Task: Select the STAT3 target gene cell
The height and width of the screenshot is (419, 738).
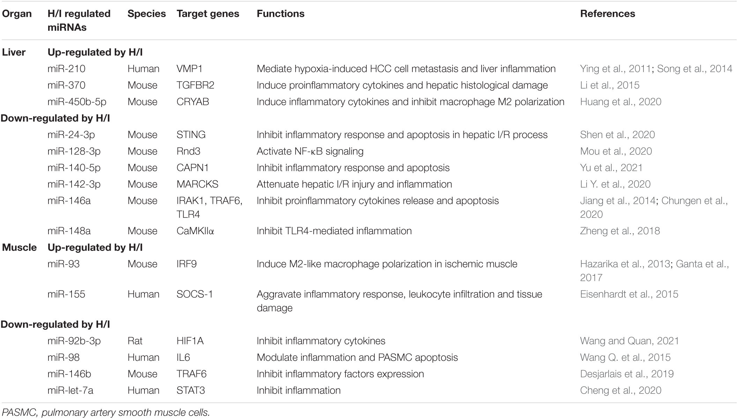Action: point(191,390)
